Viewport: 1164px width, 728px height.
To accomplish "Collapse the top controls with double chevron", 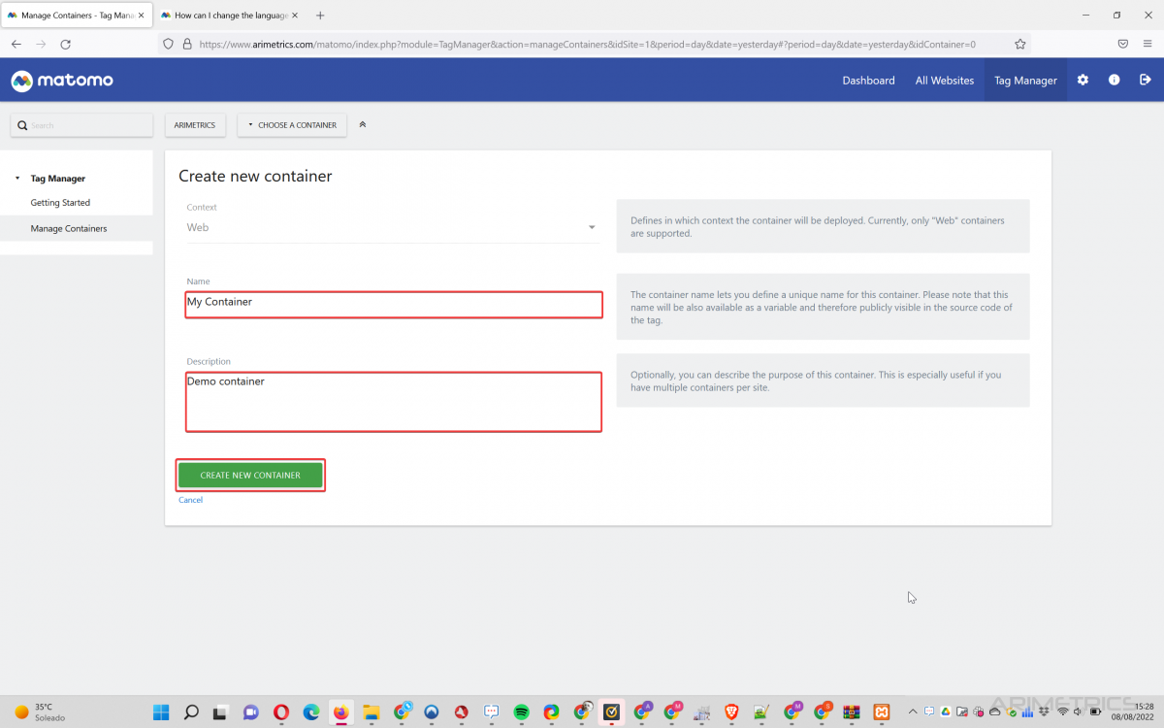I will tap(363, 124).
